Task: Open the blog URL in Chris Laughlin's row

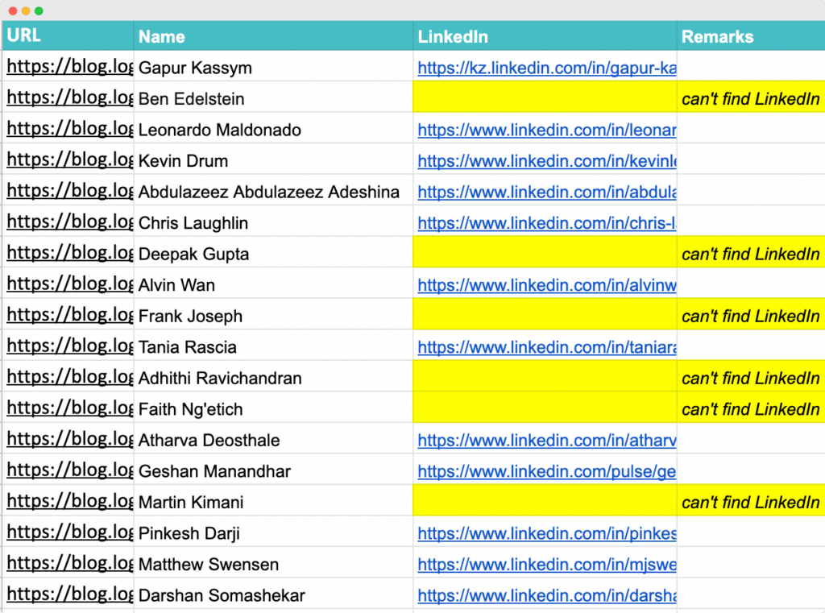Action: click(x=69, y=222)
